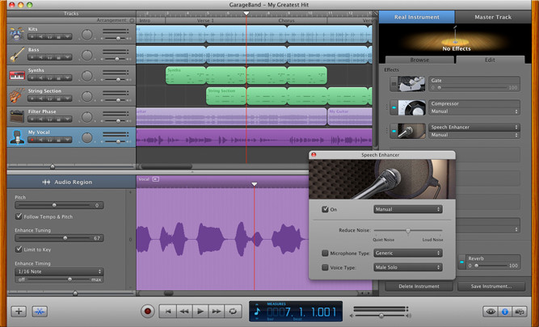
Task: Solo the Kits track with headphone icon
Action: click(50, 37)
